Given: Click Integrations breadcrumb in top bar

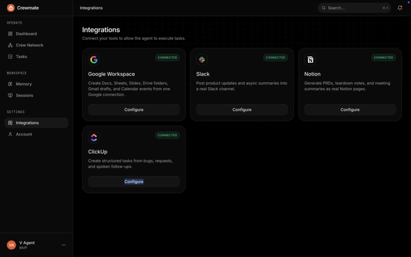Looking at the screenshot, I should point(91,8).
